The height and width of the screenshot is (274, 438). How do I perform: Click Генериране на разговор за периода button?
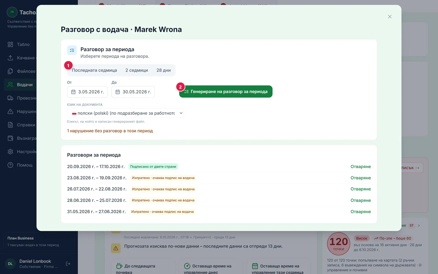tap(226, 92)
